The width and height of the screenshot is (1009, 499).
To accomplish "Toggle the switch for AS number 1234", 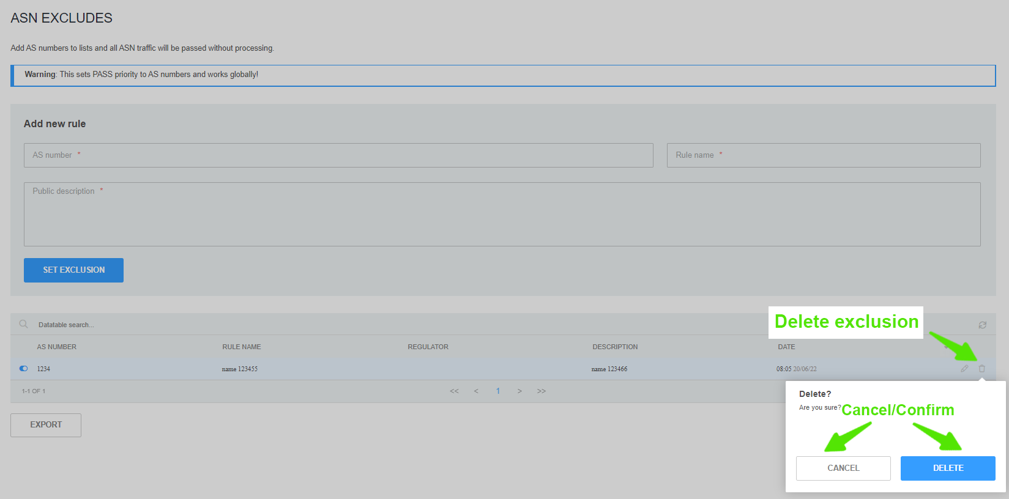I will (23, 369).
